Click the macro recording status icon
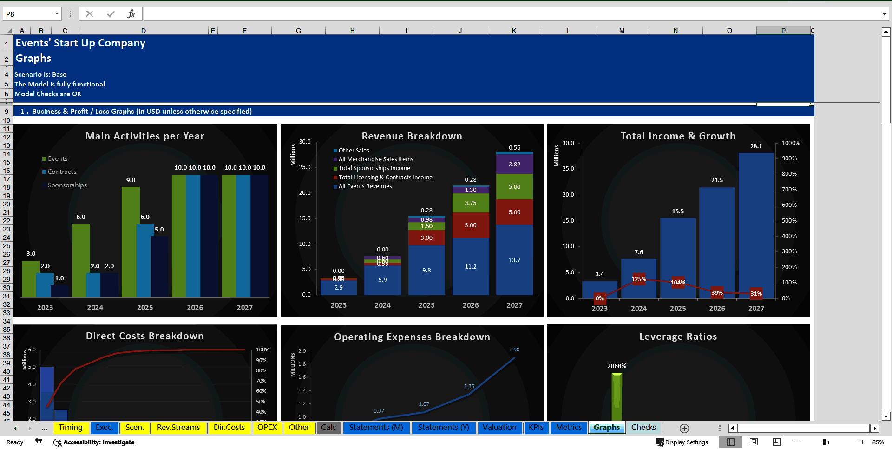Viewport: 892px width, 449px height. click(39, 442)
